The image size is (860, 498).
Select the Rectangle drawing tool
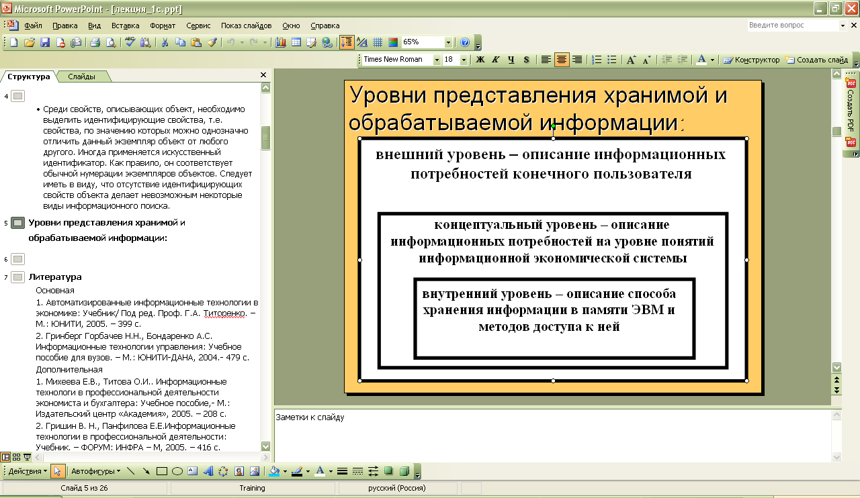tap(162, 471)
